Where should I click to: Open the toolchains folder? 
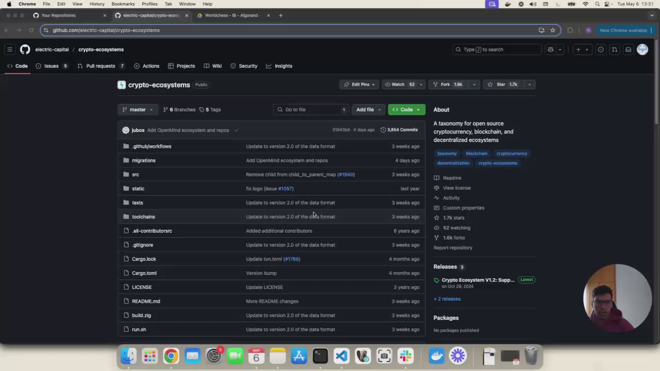[143, 217]
